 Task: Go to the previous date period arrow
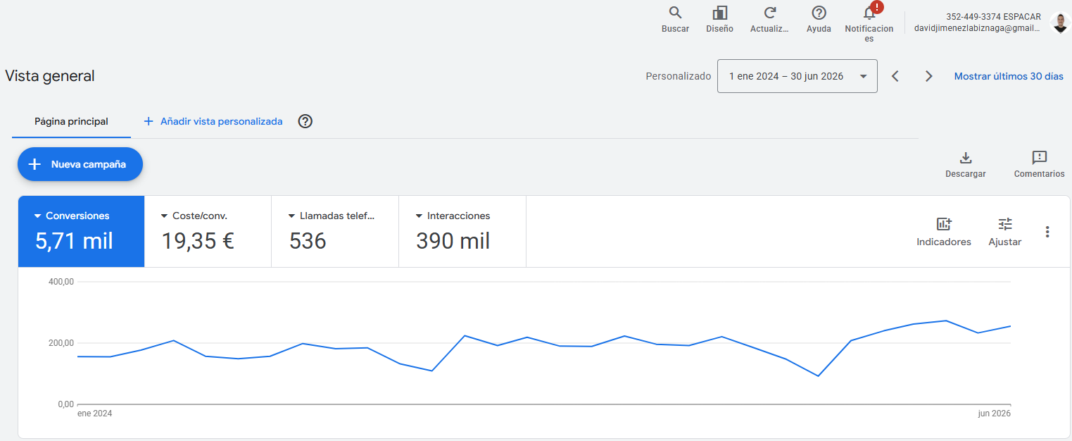click(x=895, y=76)
